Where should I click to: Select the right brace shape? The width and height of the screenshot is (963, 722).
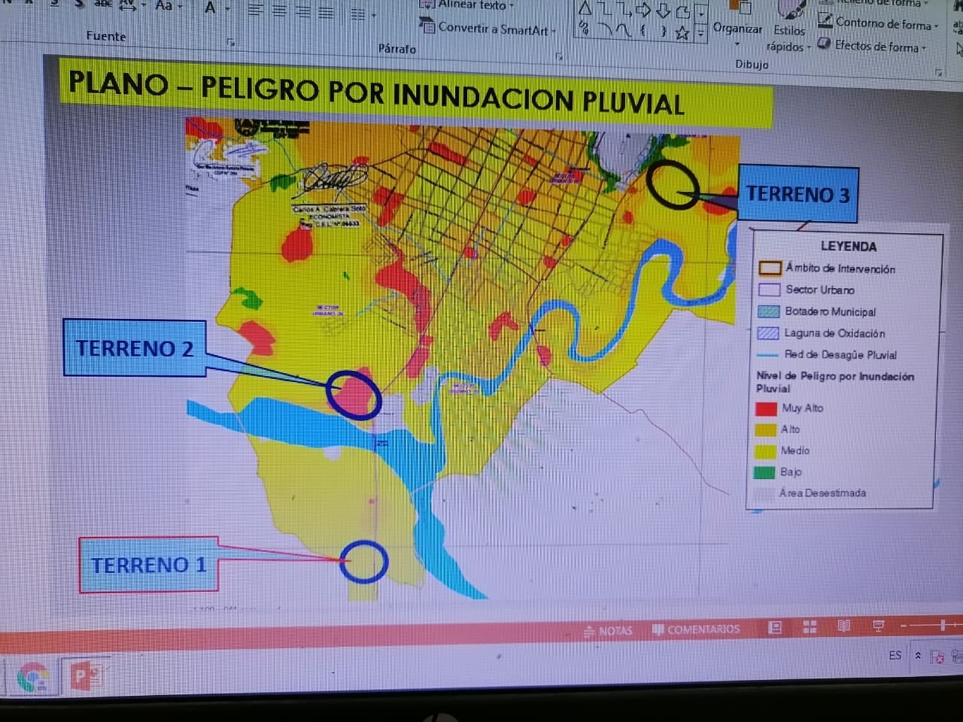663,32
